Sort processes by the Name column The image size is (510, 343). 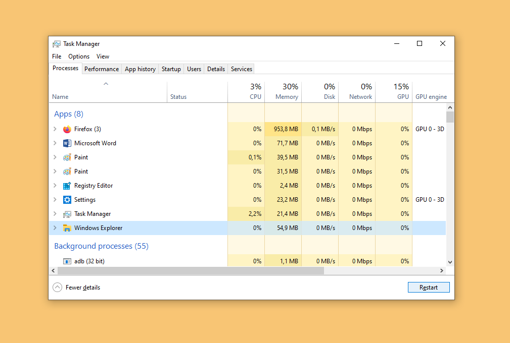pos(108,92)
